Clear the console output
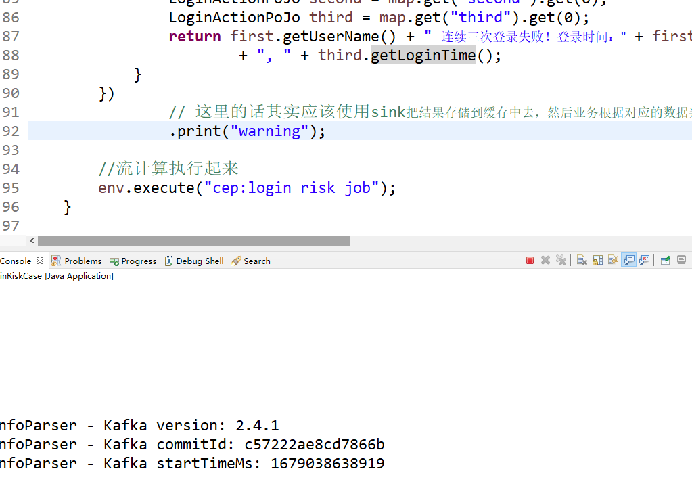Image resolution: width=692 pixels, height=488 pixels. (x=582, y=260)
